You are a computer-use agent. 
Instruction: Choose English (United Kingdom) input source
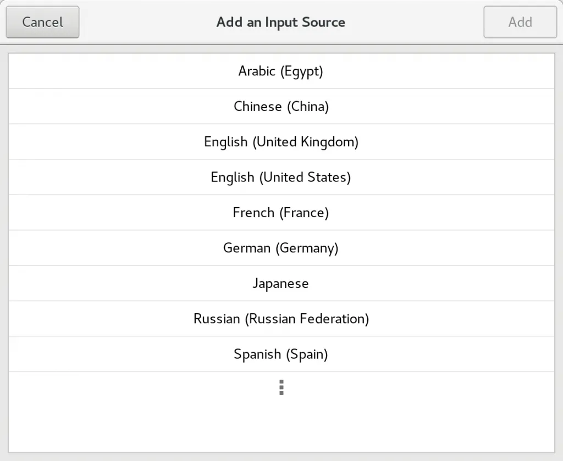coord(281,141)
